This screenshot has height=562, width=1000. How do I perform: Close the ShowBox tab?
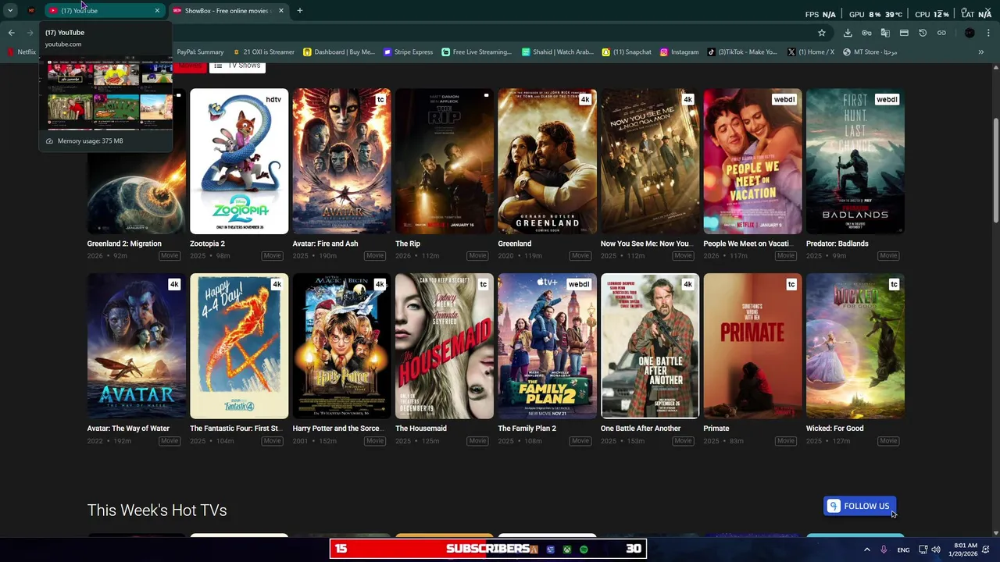tap(280, 11)
